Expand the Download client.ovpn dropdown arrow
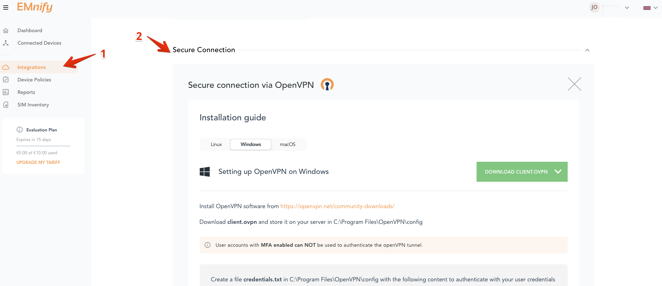Viewport: 662px width, 286px height. [558, 172]
